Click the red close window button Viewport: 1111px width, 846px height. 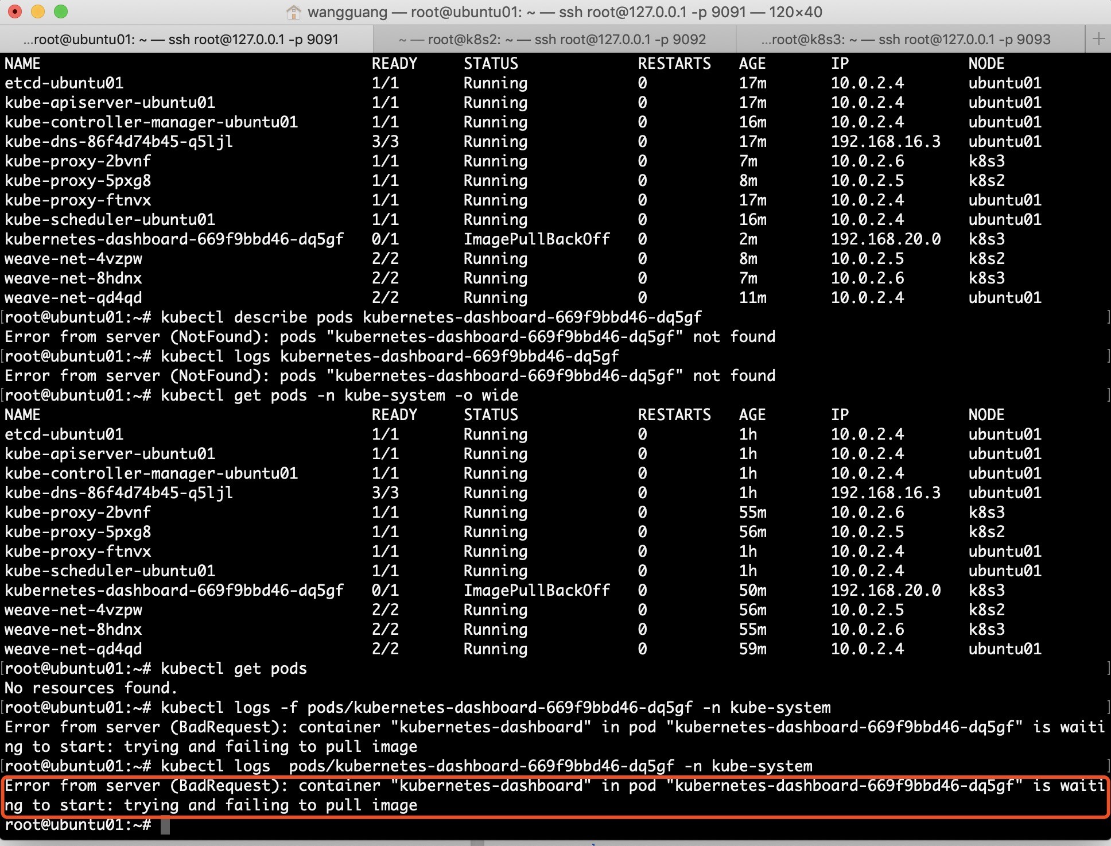pos(15,11)
